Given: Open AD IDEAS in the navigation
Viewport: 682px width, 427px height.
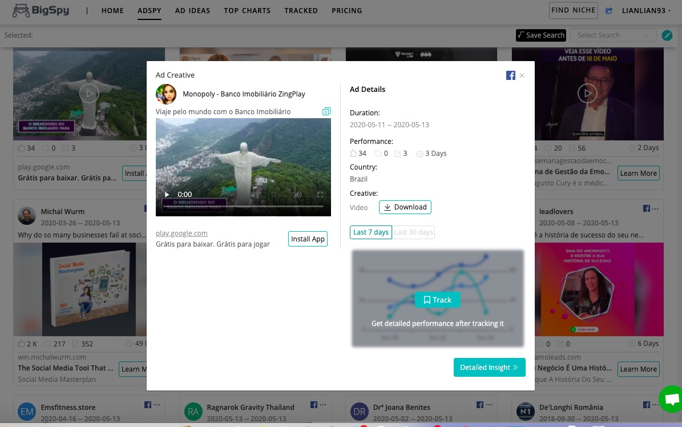Looking at the screenshot, I should coord(193,10).
